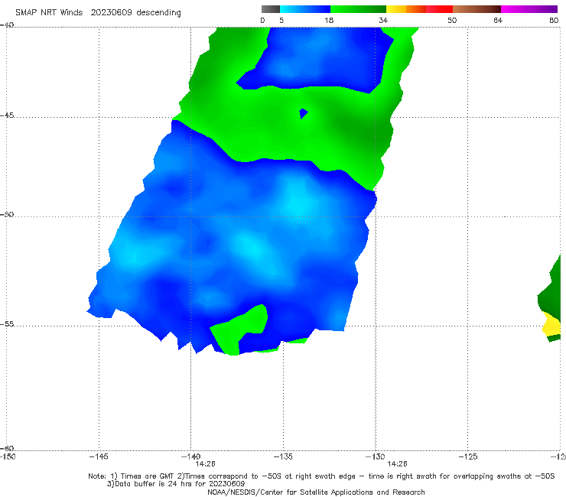This screenshot has width=566, height=497.
Task: Click the latitude label -45 on left axis
Action: (x=7, y=115)
